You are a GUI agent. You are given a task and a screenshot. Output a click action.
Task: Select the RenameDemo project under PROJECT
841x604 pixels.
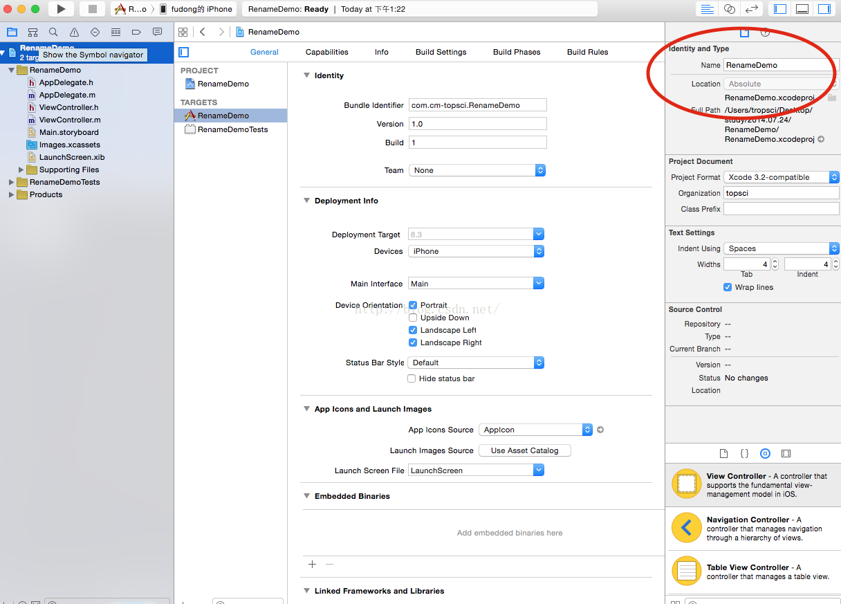coord(230,84)
